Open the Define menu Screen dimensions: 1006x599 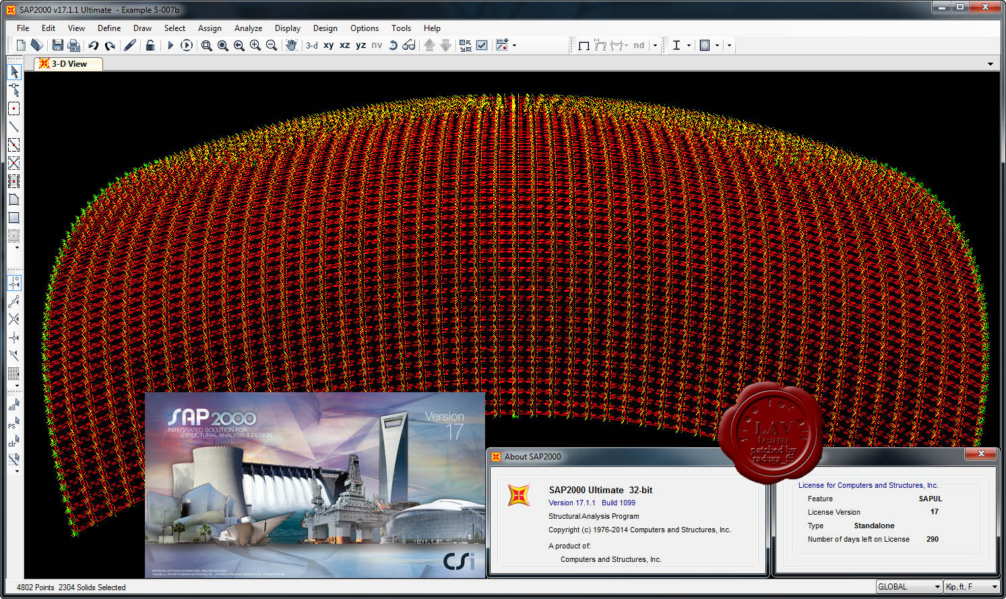(109, 28)
